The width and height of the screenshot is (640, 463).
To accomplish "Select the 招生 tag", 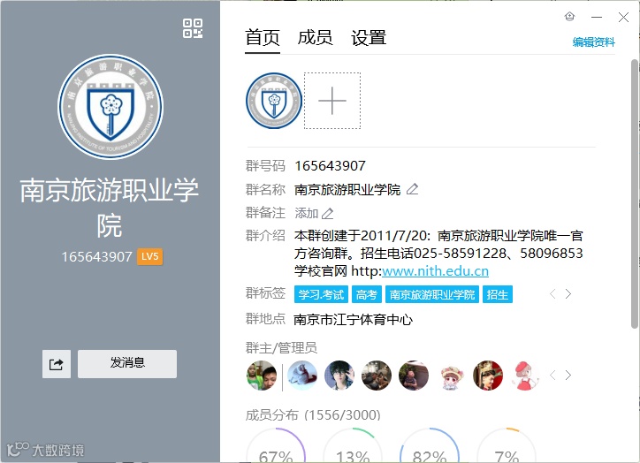I will pyautogui.click(x=498, y=294).
